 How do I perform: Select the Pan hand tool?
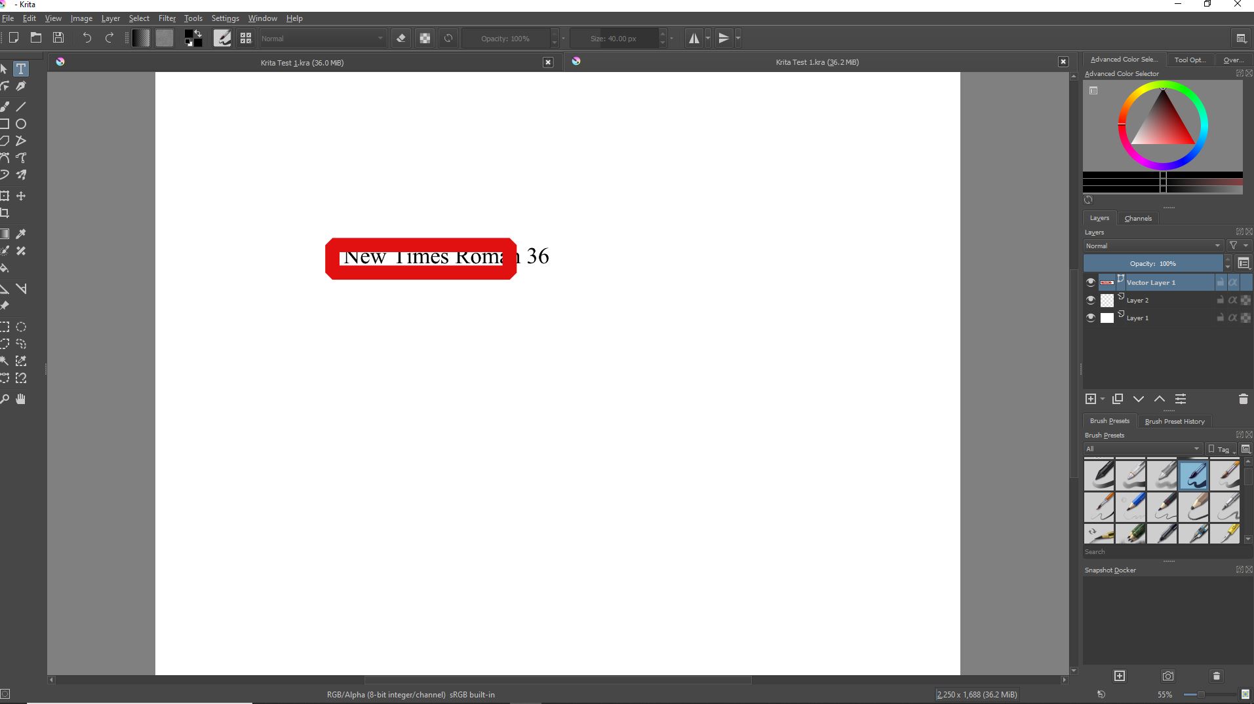[21, 399]
